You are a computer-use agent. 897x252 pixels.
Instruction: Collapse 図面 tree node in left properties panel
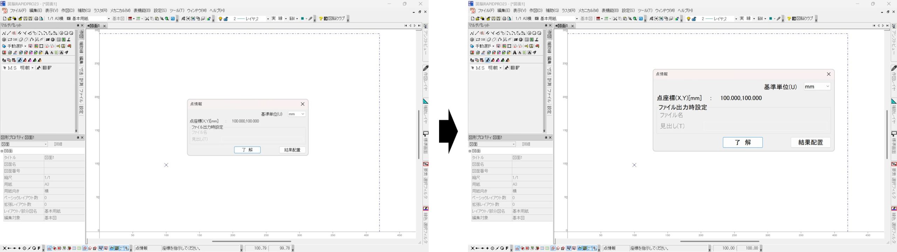(2, 151)
